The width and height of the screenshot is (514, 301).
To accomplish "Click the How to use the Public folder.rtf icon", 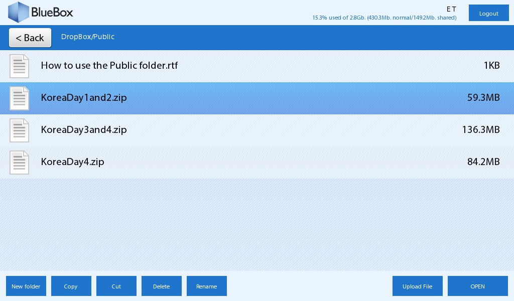I will [x=20, y=66].
